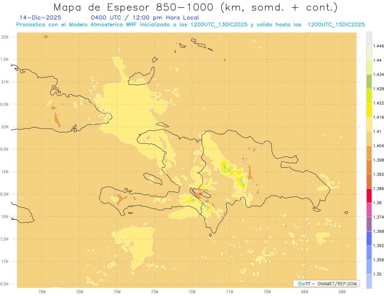Click the color bar value '1.404'
384x296 pixels.
click(379, 146)
